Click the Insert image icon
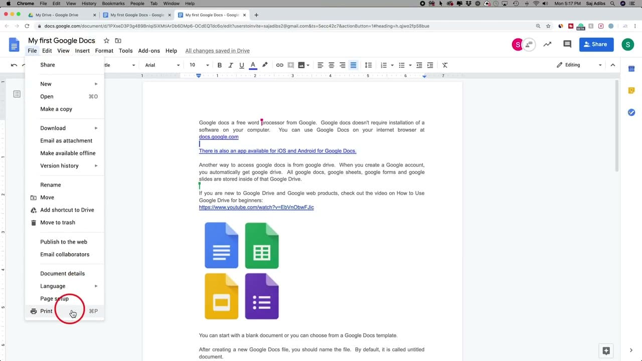Image resolution: width=642 pixels, height=361 pixels. (x=301, y=65)
